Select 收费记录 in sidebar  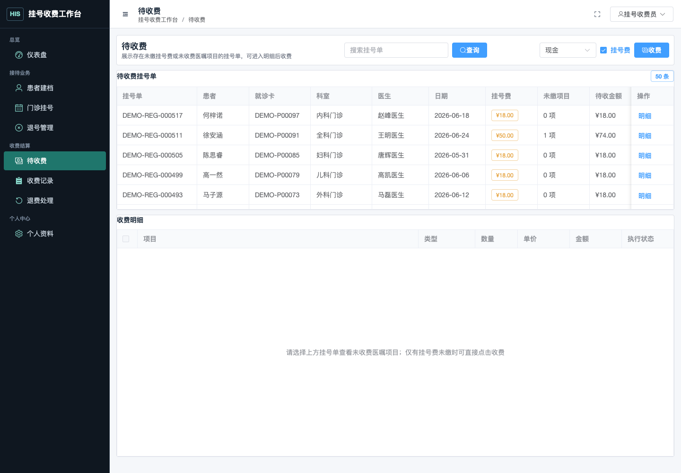[x=55, y=181]
